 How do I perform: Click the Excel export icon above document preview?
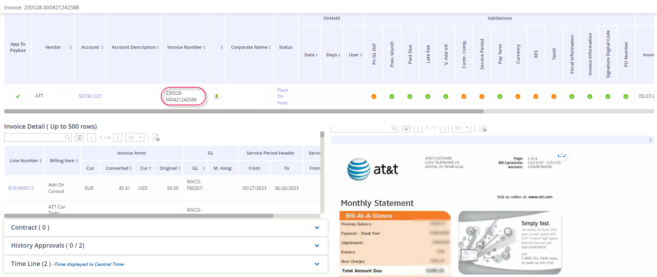pyautogui.click(x=483, y=128)
